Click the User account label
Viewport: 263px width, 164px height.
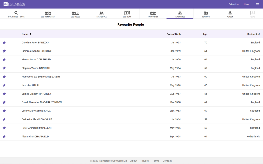click(x=246, y=4)
